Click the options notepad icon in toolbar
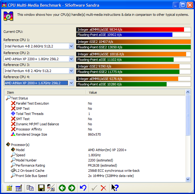The width and height of the screenshot is (195, 194). click(x=9, y=188)
